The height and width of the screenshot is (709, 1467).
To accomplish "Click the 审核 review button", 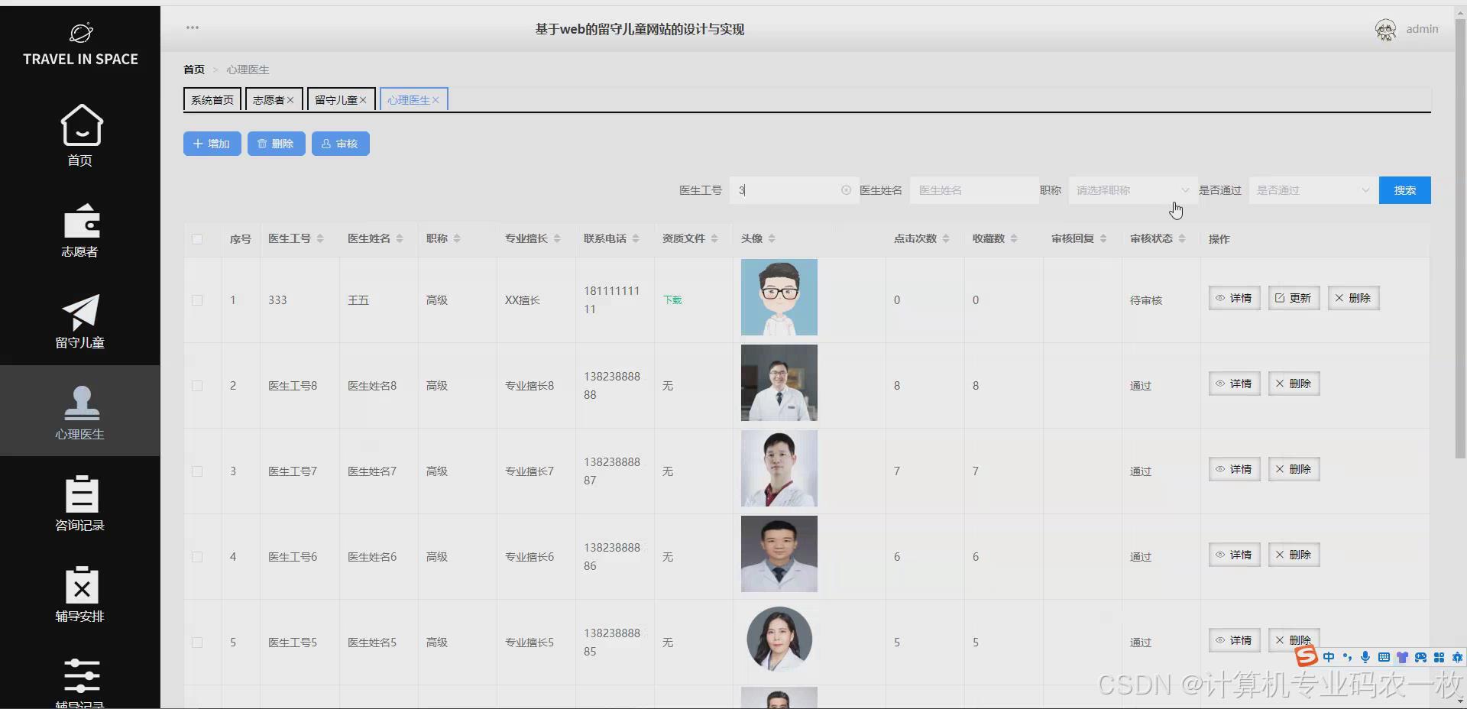I will [x=340, y=144].
